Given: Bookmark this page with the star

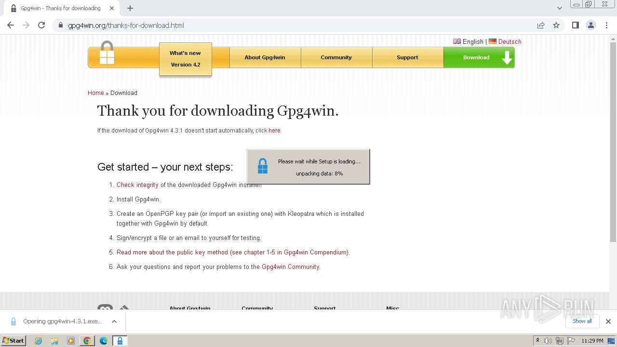Looking at the screenshot, I should 556,25.
